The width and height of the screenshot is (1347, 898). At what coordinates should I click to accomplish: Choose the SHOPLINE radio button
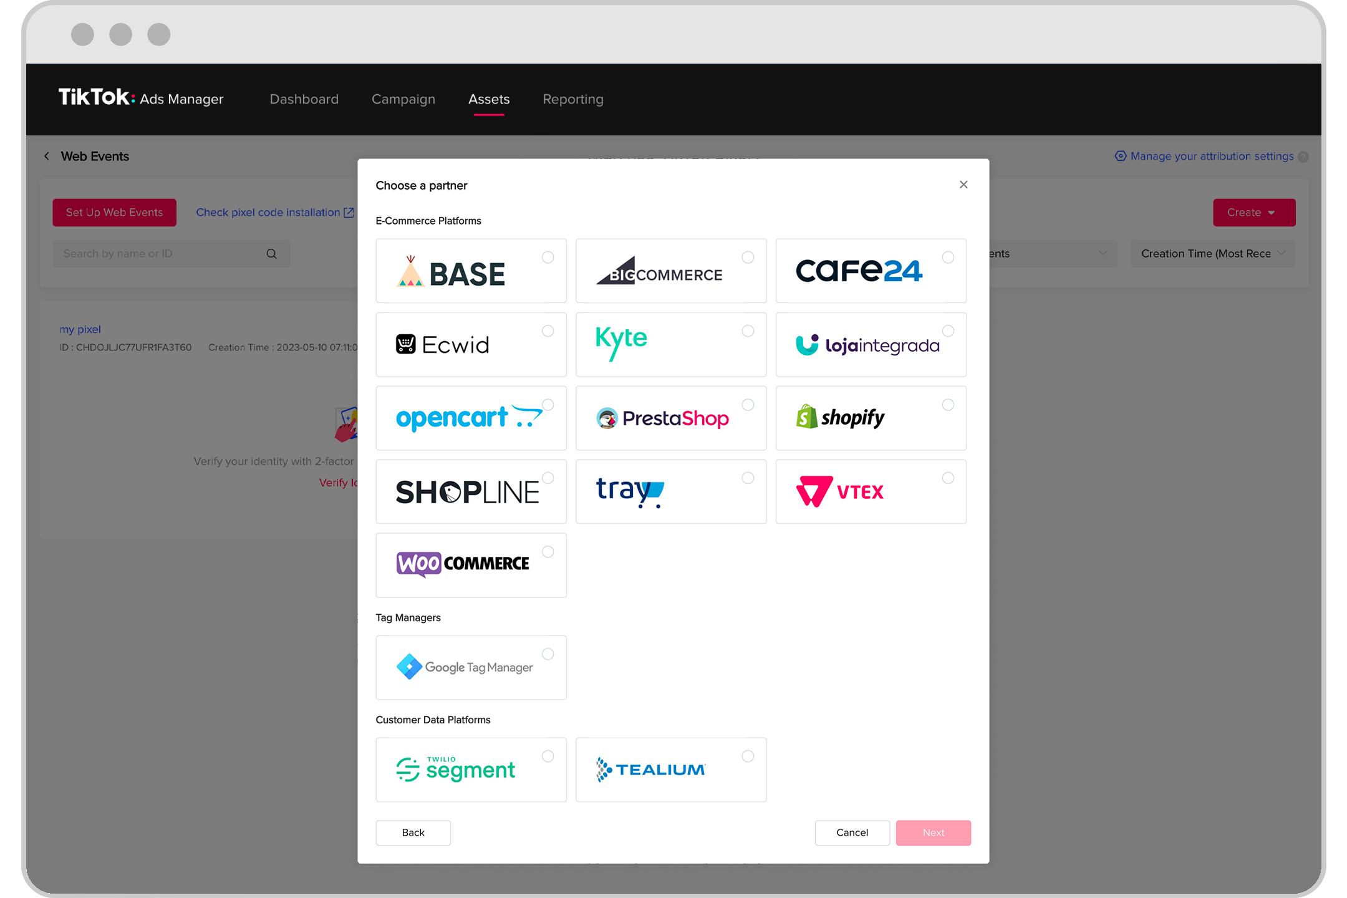pyautogui.click(x=548, y=478)
